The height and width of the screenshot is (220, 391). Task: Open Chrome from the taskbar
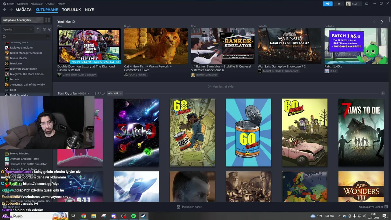(x=83, y=216)
